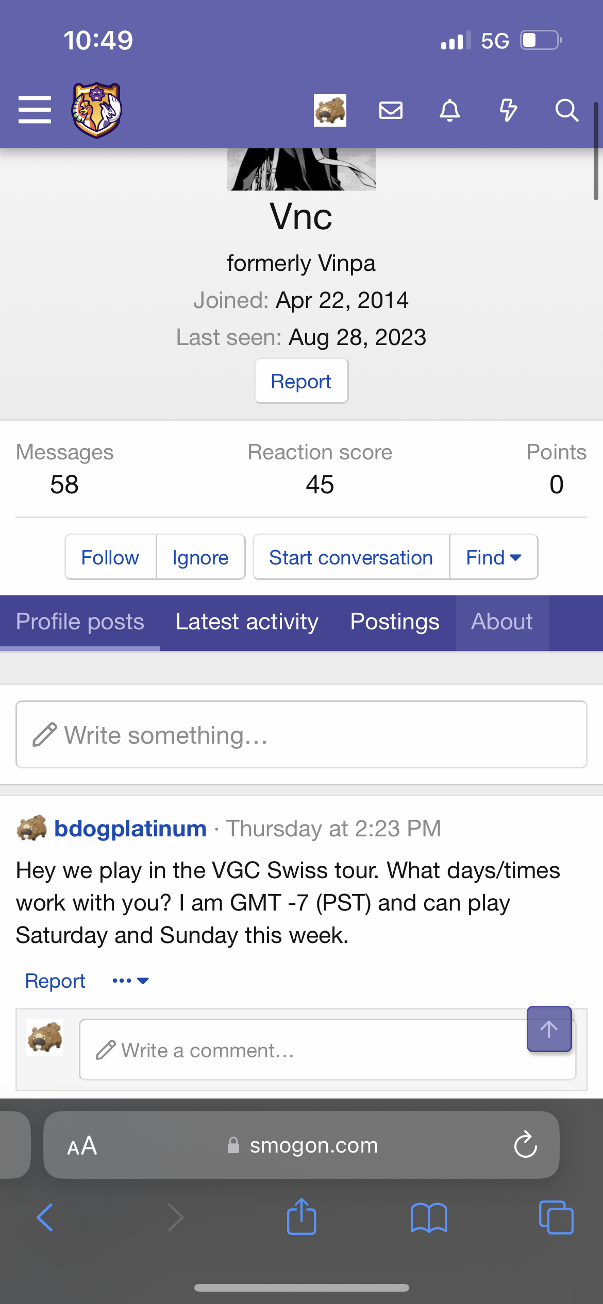Tap the Smogon shield logo

coord(96,110)
